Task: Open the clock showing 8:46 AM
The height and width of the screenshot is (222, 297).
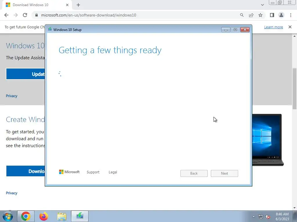Action: pos(282,217)
